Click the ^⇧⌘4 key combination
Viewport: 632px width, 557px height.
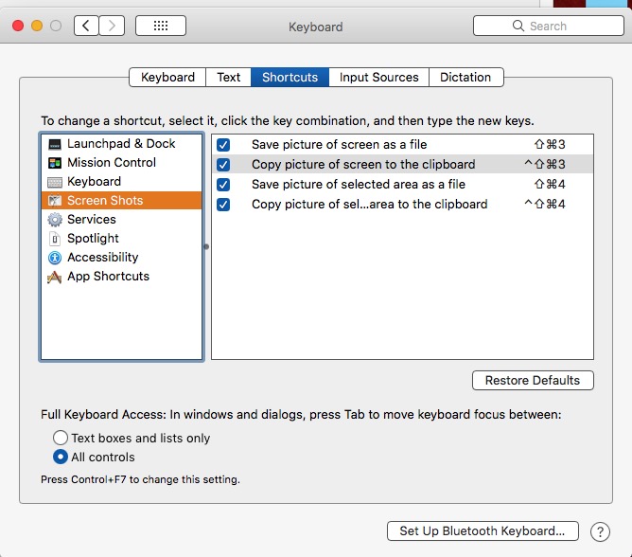tap(545, 205)
